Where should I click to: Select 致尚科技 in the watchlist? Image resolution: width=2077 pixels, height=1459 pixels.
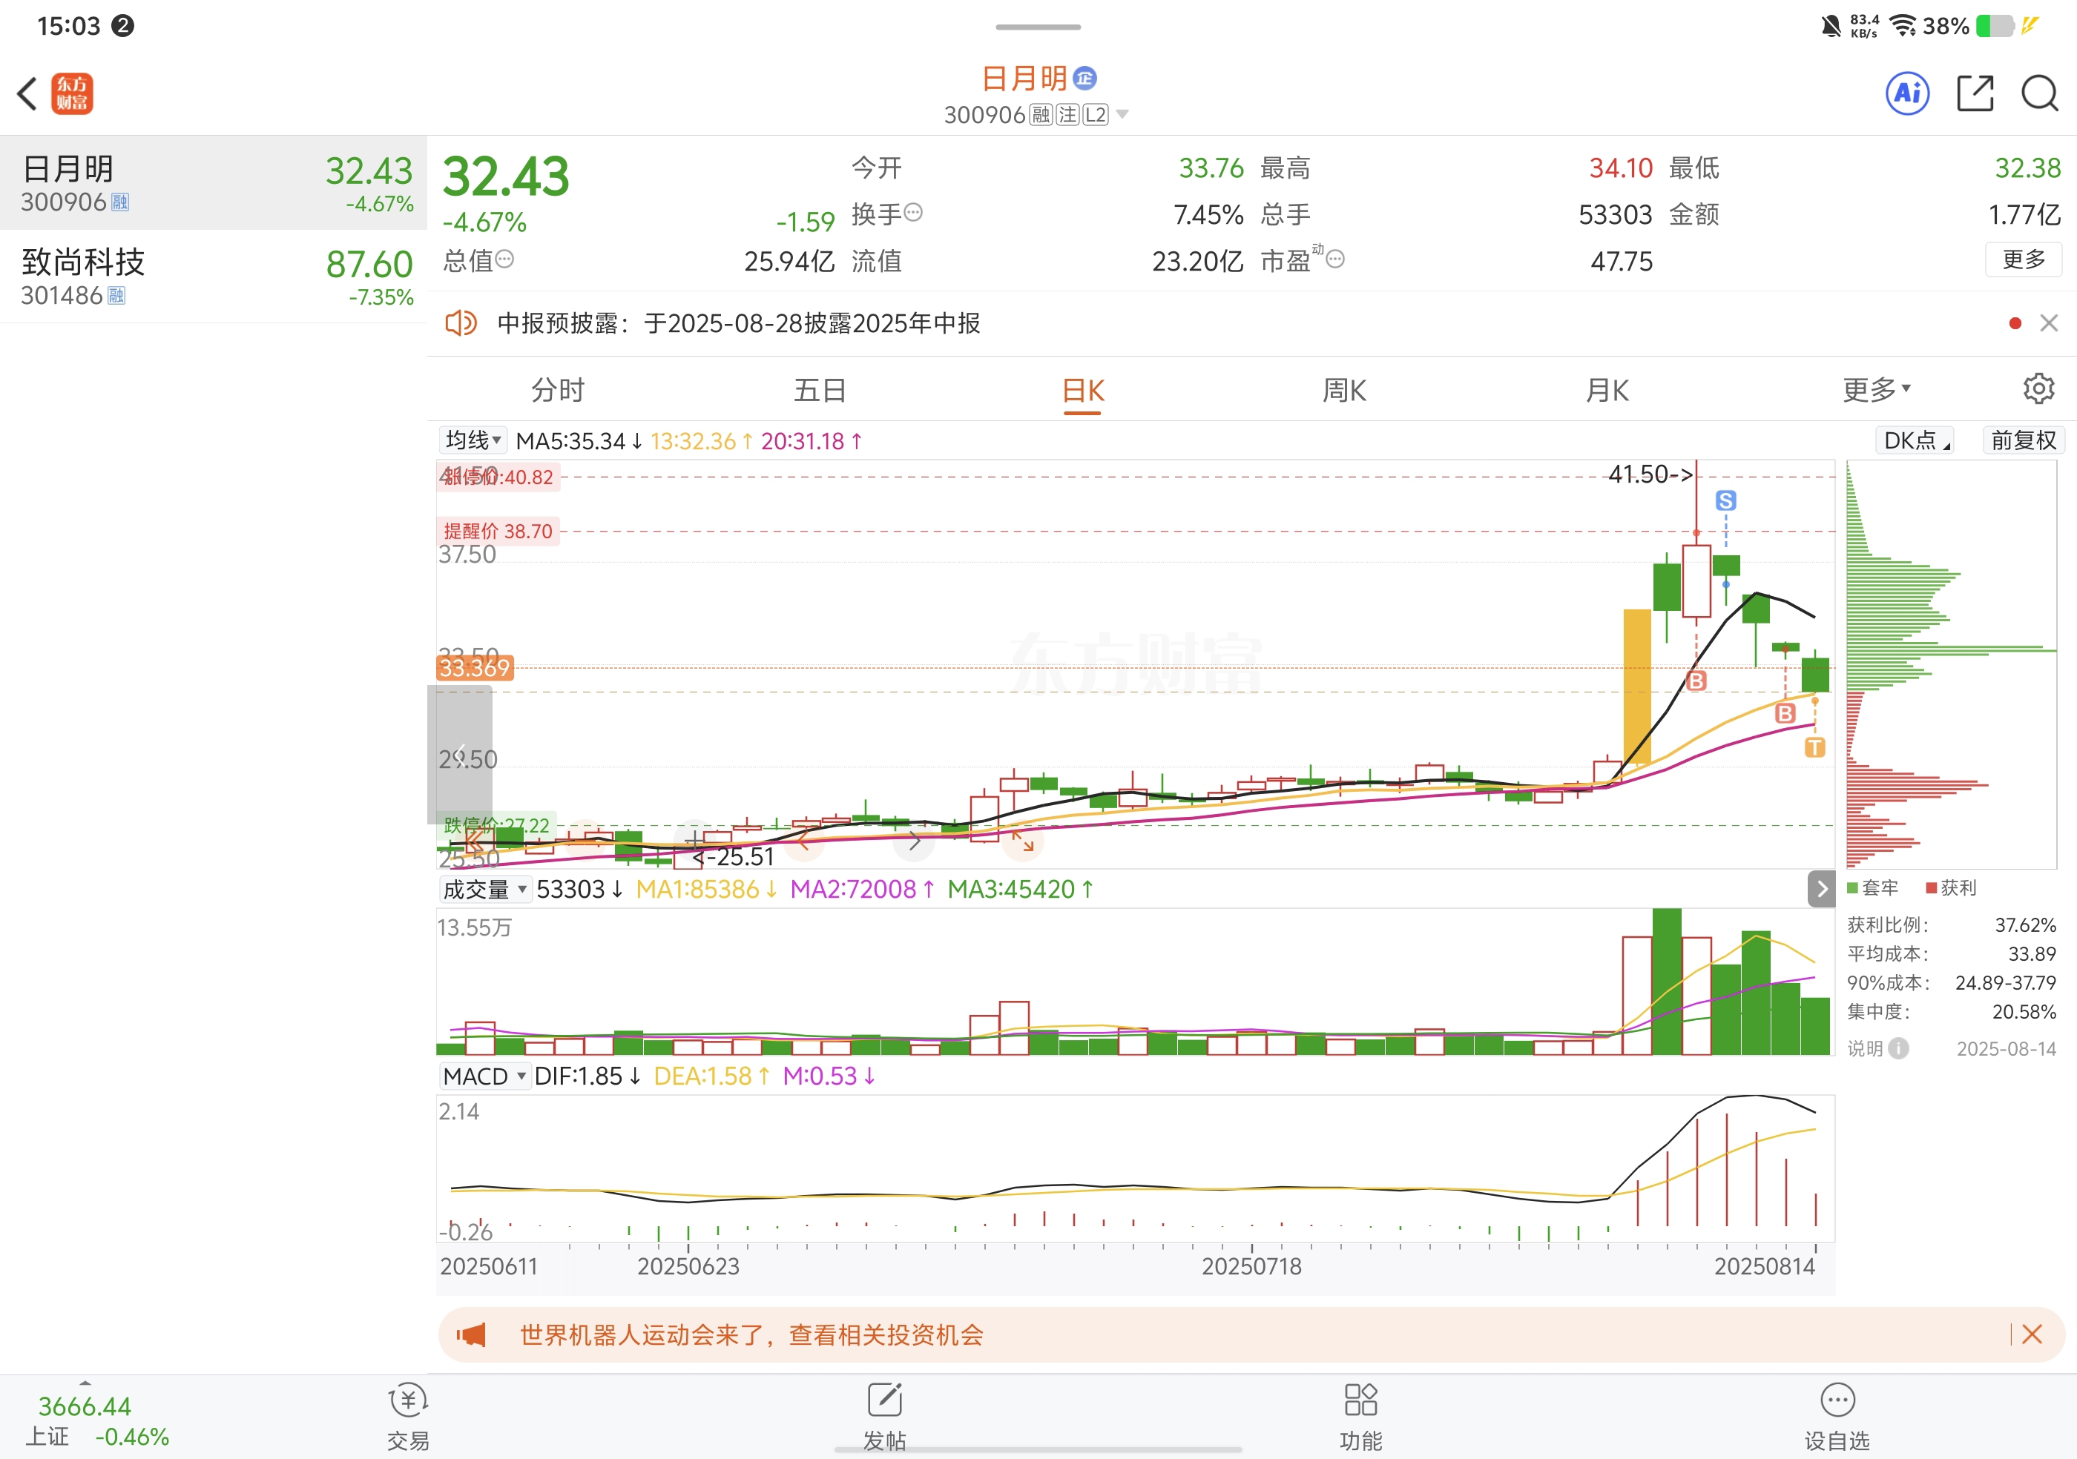click(x=214, y=276)
